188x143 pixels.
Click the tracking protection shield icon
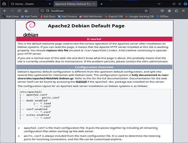42,11
